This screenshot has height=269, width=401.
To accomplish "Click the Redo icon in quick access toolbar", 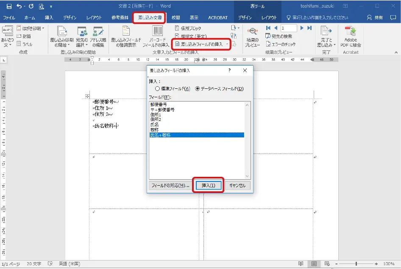I will [x=31, y=6].
